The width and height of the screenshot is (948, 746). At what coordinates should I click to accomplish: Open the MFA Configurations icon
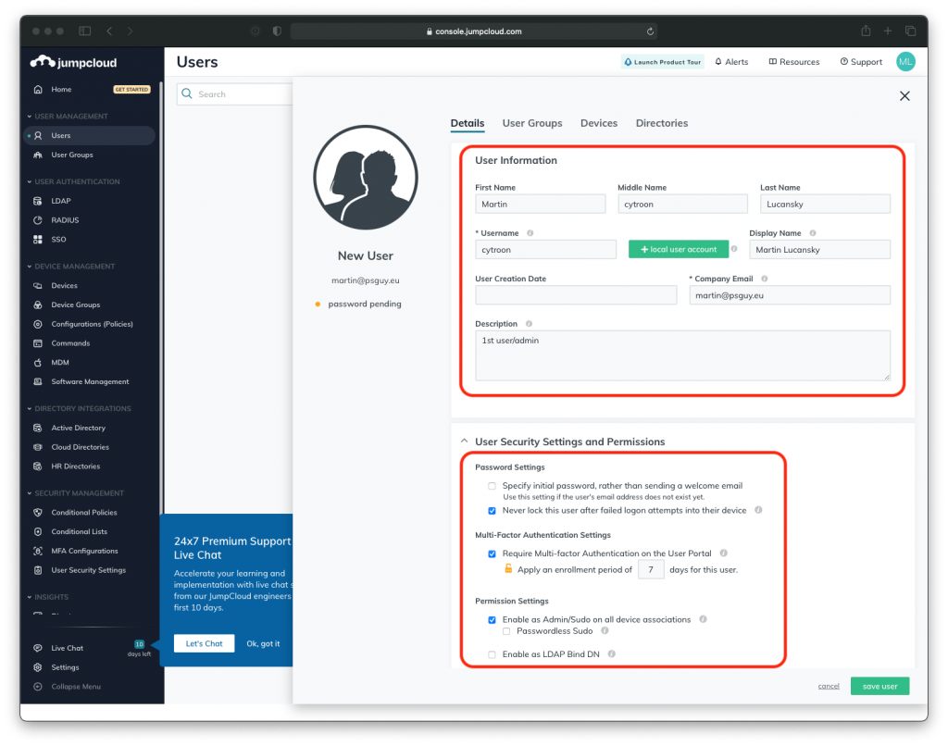click(38, 551)
